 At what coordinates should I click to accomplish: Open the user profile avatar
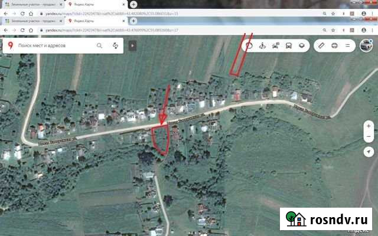(366, 45)
